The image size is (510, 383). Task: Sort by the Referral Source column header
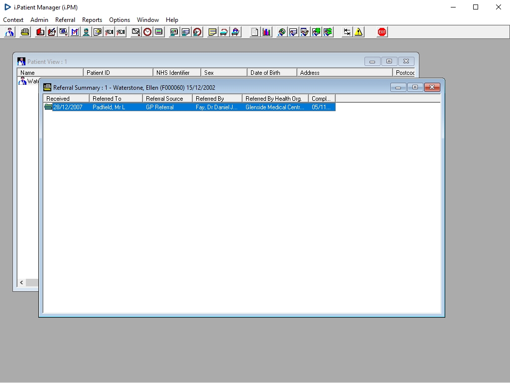(x=168, y=99)
